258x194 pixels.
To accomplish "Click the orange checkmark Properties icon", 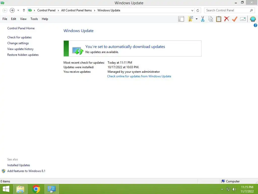I will 235,19.
